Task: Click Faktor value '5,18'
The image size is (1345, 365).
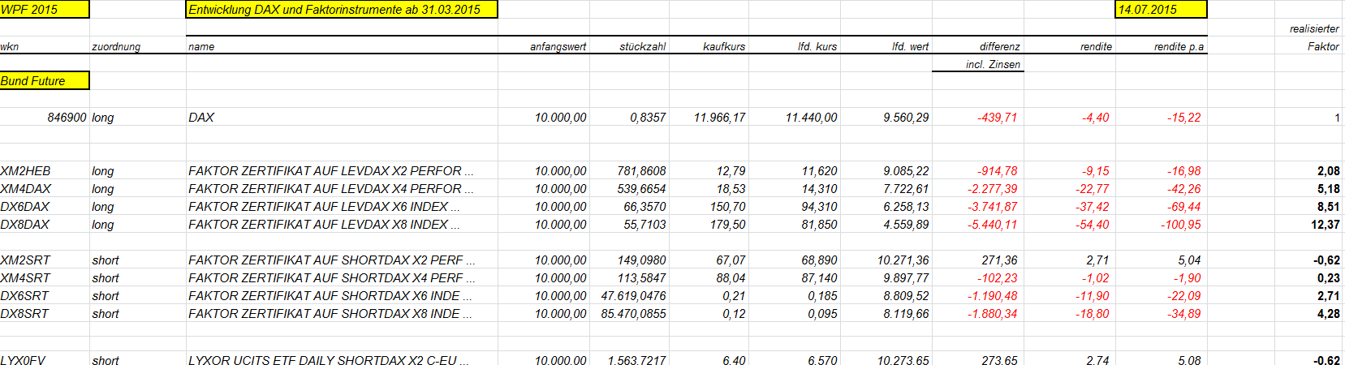Action: point(1329,189)
